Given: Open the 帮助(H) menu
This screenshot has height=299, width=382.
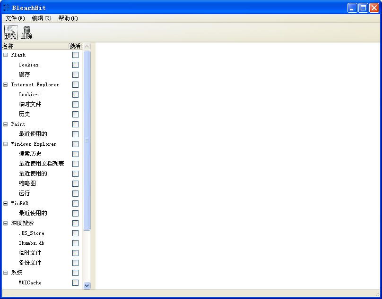Looking at the screenshot, I should point(68,18).
